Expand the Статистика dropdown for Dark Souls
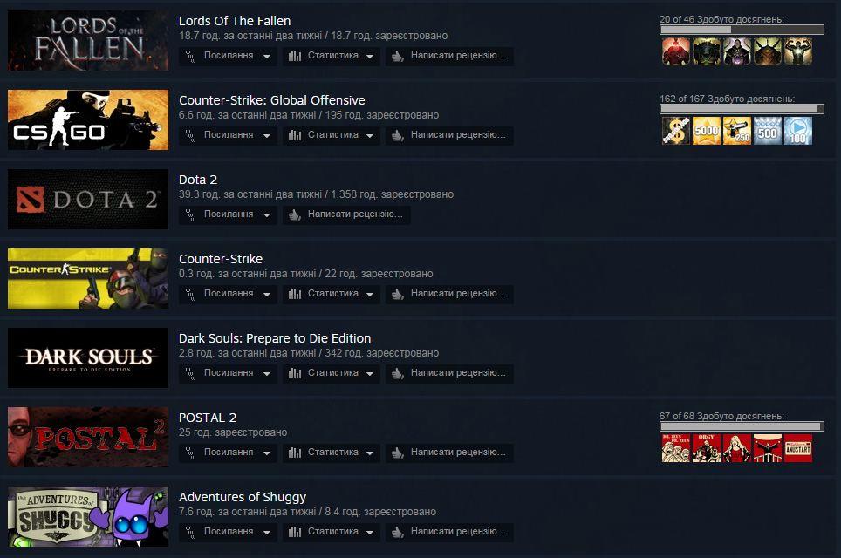The image size is (841, 558). (332, 374)
